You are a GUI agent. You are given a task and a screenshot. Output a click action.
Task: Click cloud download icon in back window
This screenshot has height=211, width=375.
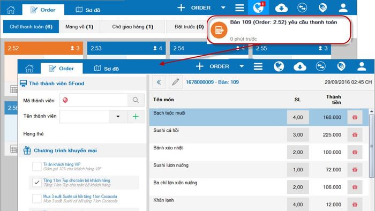(x=281, y=8)
